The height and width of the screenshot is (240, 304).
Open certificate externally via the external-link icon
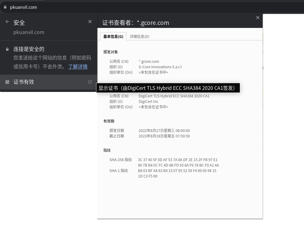pyautogui.click(x=90, y=82)
